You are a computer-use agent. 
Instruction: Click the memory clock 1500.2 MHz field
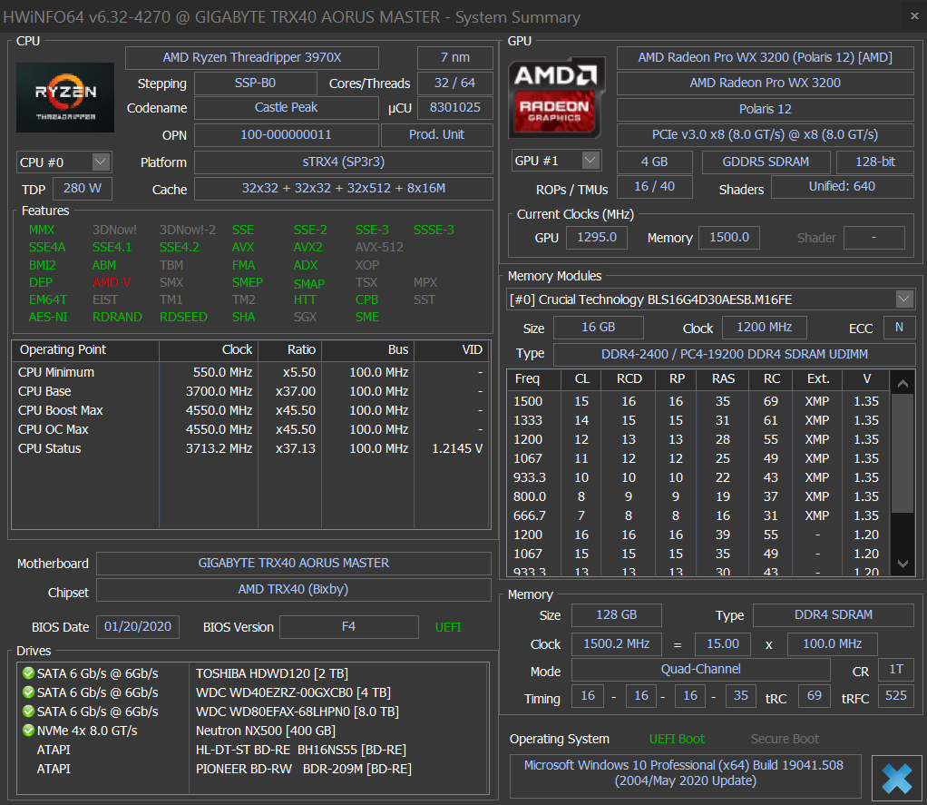pyautogui.click(x=617, y=644)
